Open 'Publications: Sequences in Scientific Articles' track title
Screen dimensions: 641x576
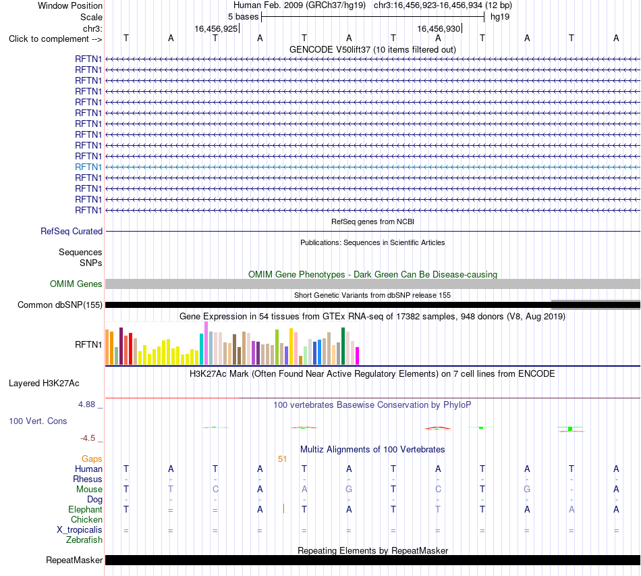pyautogui.click(x=372, y=242)
